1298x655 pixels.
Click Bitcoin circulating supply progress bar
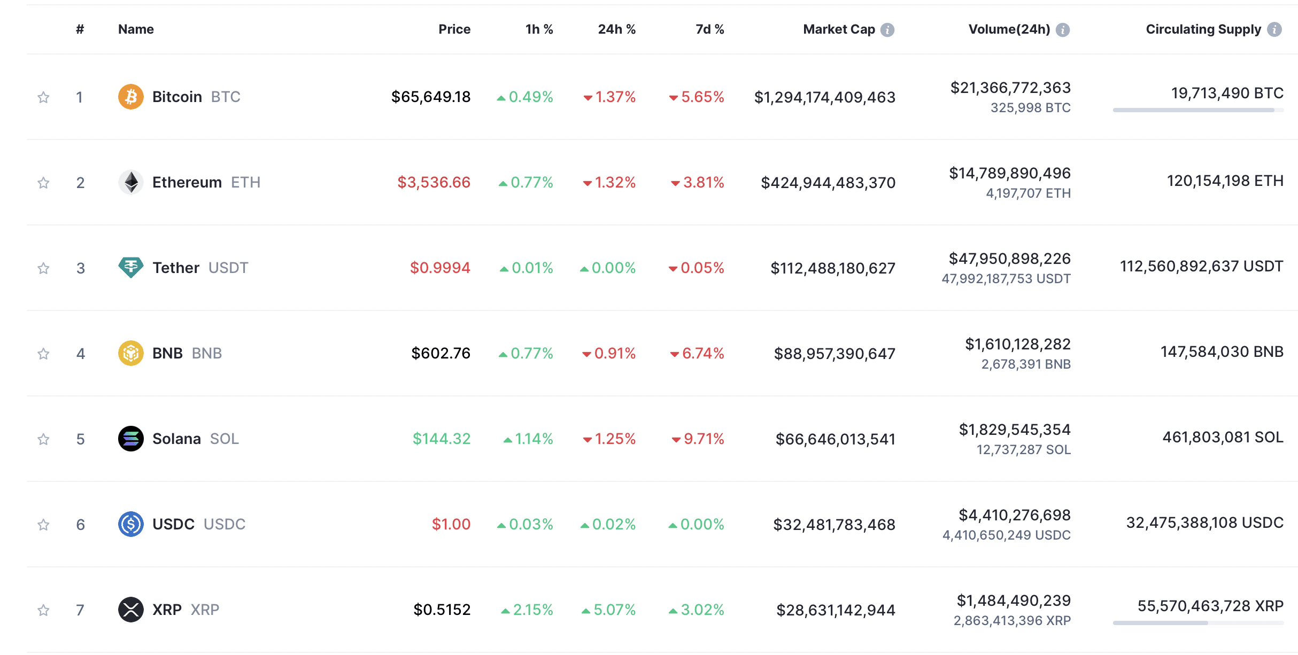[1198, 110]
